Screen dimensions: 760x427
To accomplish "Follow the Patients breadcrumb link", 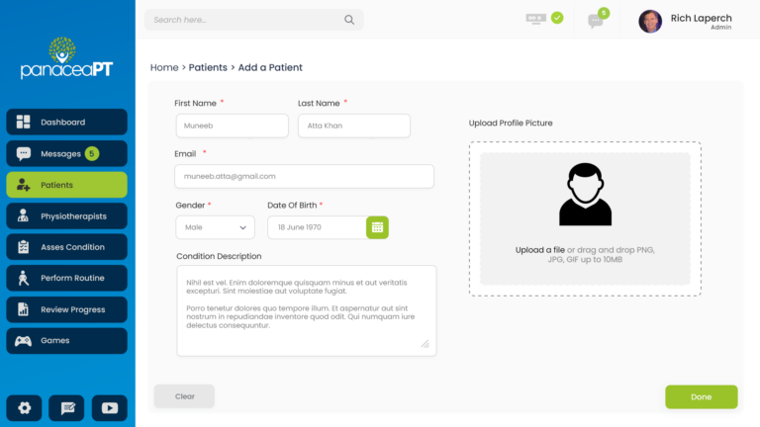I will 208,67.
